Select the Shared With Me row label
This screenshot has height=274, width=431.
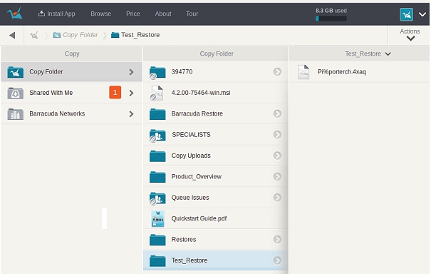click(x=51, y=93)
